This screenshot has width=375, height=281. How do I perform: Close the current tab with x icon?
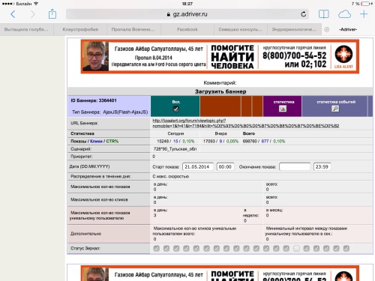(x=326, y=29)
